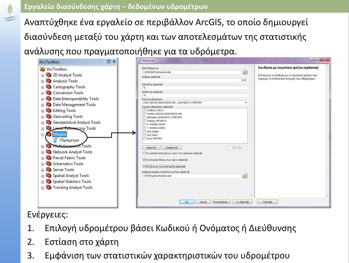Click the Analysis Tools toolbox icon
349x263 pixels.
click(48, 81)
